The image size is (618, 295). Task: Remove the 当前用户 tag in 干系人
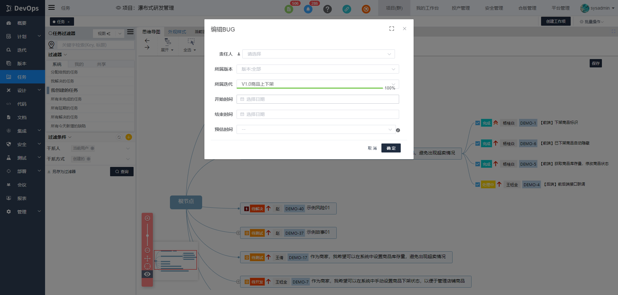[92, 148]
